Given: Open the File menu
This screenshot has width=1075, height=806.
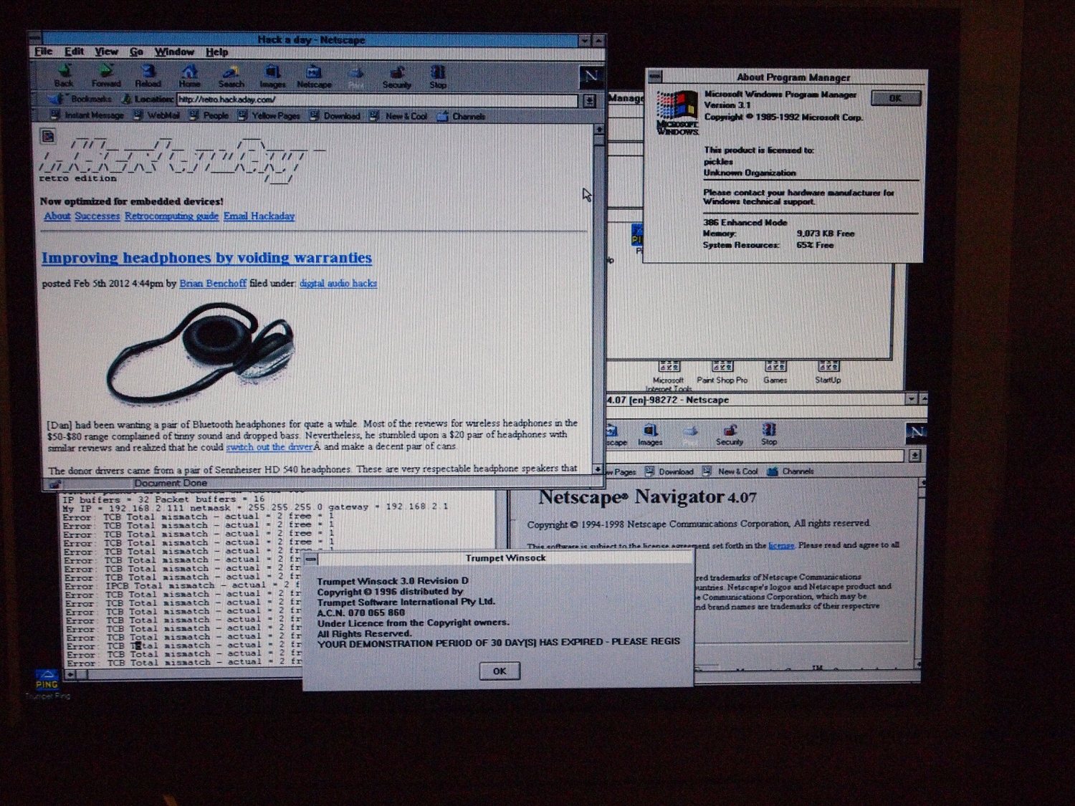Looking at the screenshot, I should (x=44, y=52).
